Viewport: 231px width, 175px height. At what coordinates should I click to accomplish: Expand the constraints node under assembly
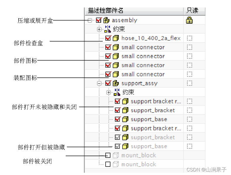pos(99,29)
